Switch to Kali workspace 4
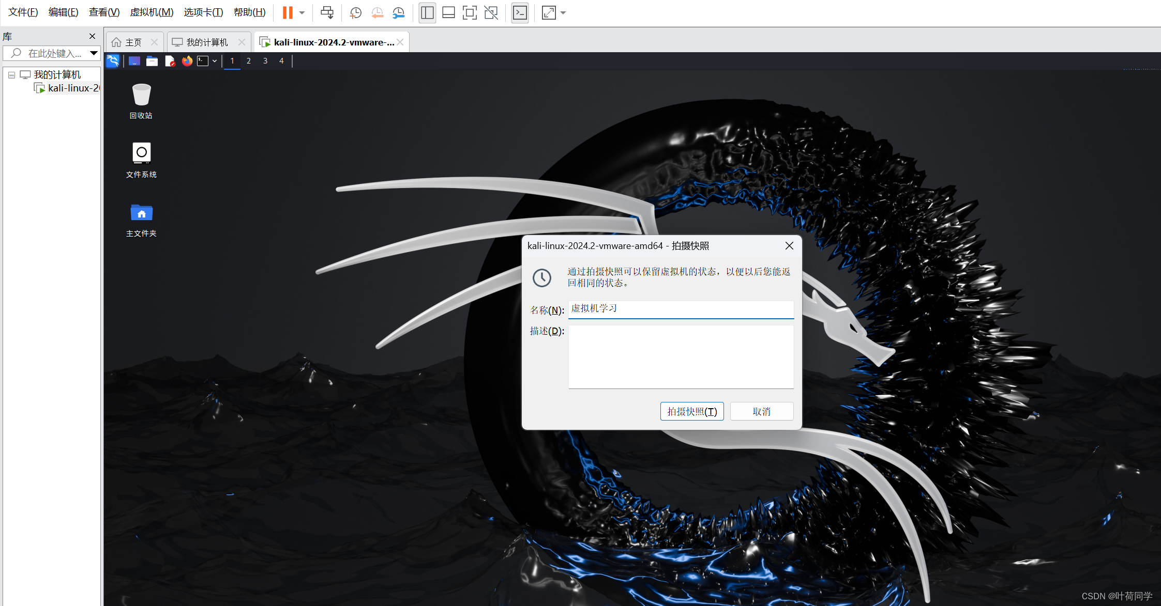Image resolution: width=1161 pixels, height=606 pixels. point(282,61)
